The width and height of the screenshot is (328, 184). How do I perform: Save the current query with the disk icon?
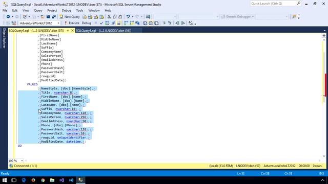click(48, 17)
